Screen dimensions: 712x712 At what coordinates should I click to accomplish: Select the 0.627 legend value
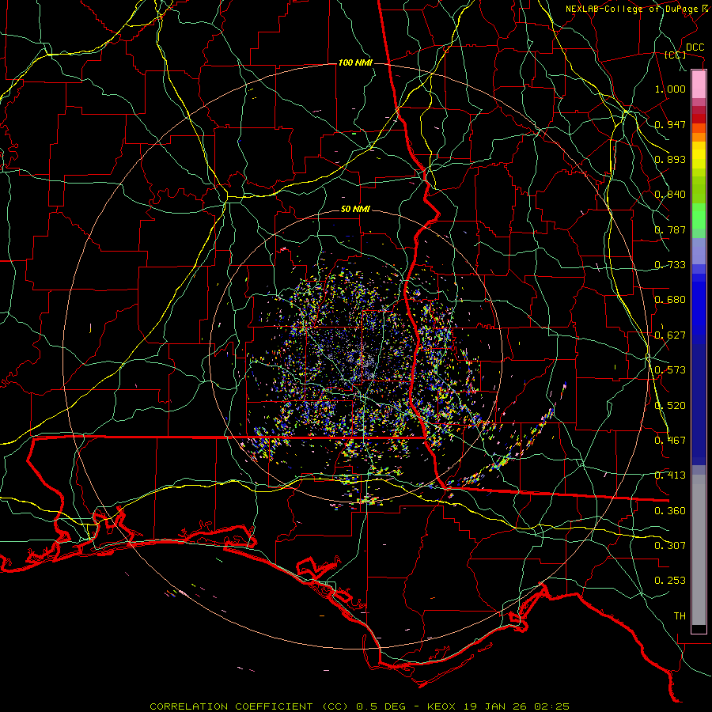tap(670, 335)
